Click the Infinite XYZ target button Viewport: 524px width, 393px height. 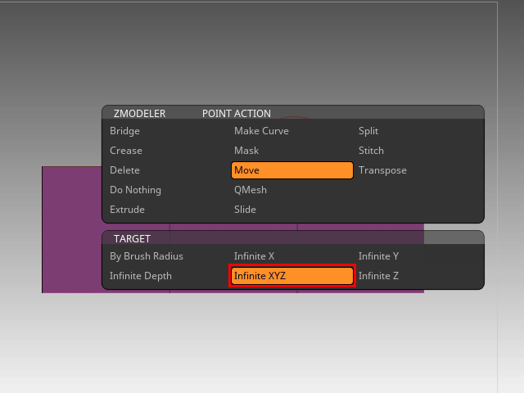tap(292, 276)
